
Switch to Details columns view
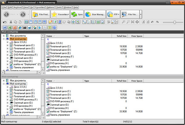(x=98, y=22)
